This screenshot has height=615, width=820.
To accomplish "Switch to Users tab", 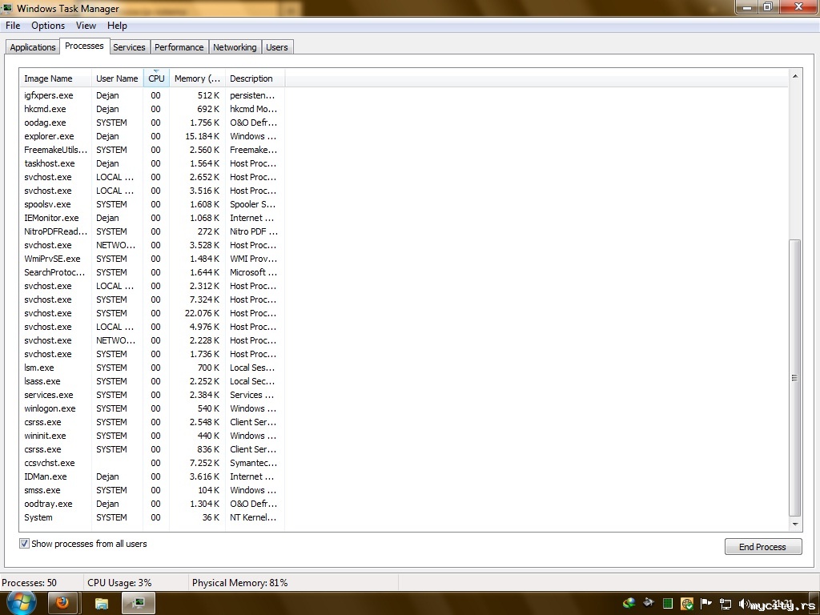I will point(276,47).
